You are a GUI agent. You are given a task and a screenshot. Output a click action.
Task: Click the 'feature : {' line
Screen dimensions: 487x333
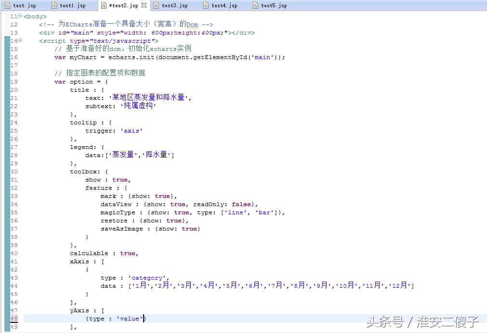(x=106, y=188)
